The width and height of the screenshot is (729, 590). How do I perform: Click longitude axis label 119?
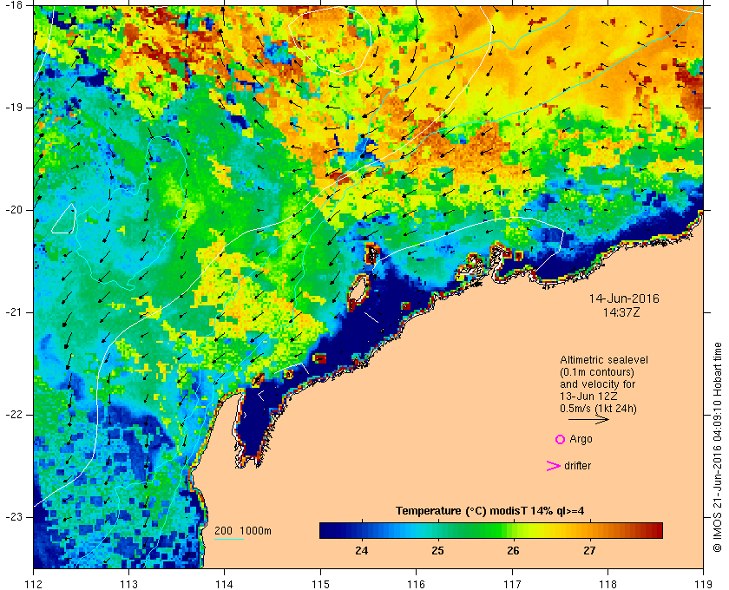click(x=703, y=584)
